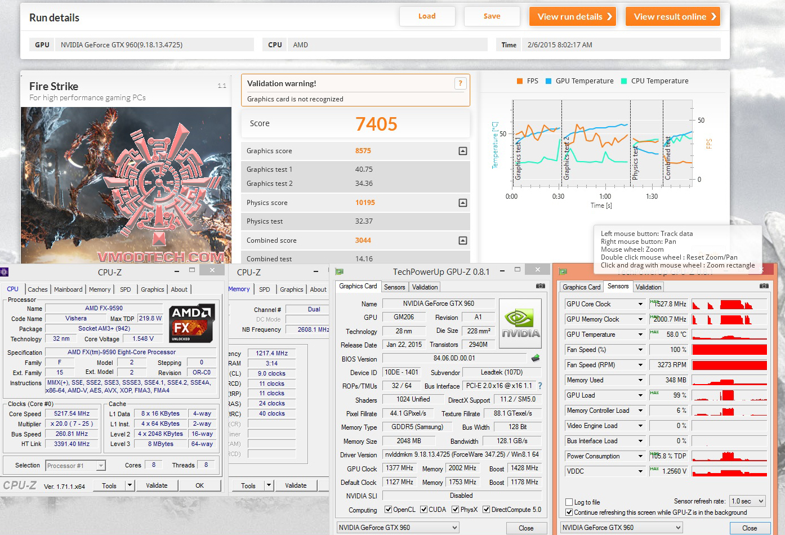Open the Memory Used sensor dropdown
This screenshot has height=535, width=785.
click(x=640, y=380)
